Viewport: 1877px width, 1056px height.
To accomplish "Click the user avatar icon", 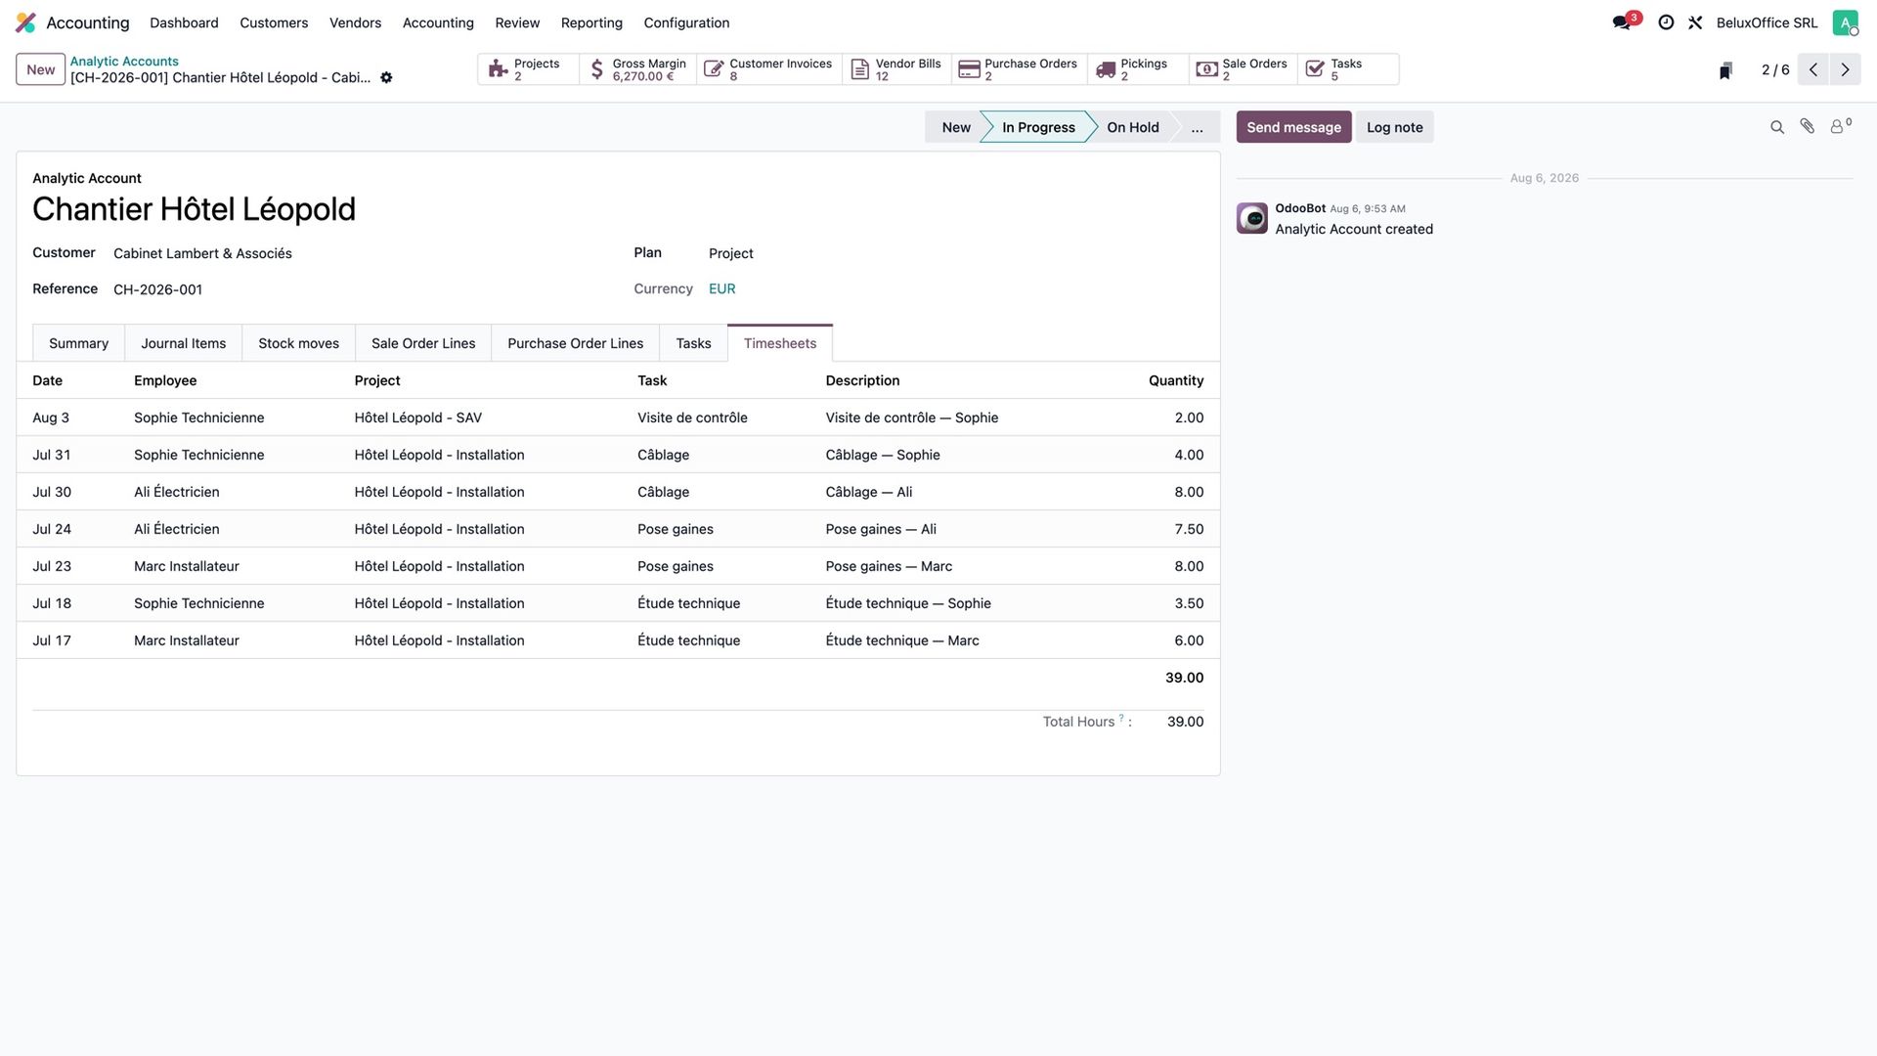I will [x=1845, y=22].
